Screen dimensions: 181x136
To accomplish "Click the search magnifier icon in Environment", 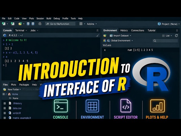I will 155,41.
